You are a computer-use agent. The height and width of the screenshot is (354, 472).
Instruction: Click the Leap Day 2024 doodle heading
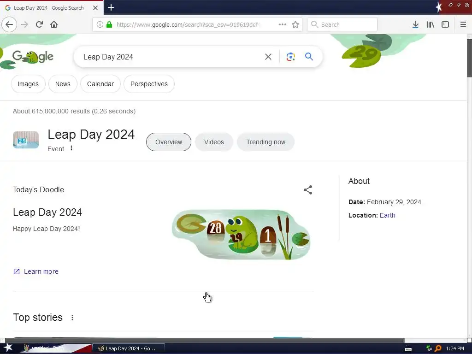(47, 212)
